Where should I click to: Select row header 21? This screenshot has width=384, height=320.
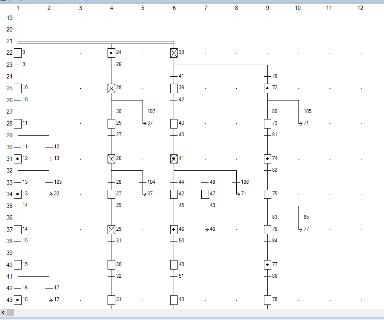point(10,41)
